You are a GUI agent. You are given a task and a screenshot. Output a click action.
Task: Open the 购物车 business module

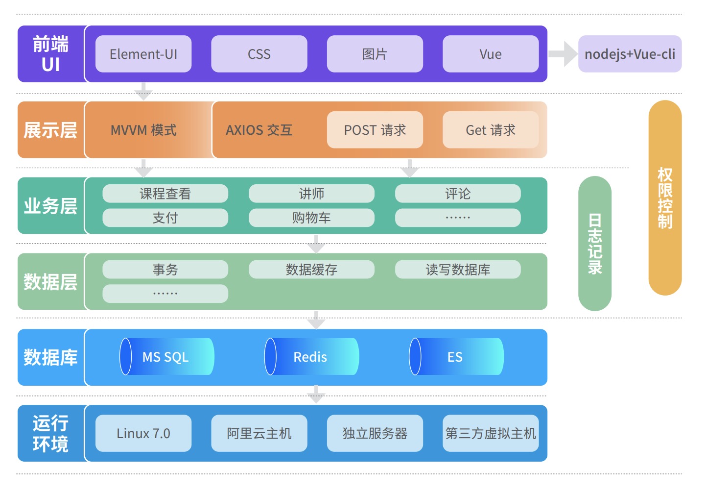click(x=311, y=218)
